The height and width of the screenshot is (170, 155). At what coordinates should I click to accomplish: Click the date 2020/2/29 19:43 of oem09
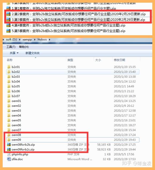pos(125,140)
